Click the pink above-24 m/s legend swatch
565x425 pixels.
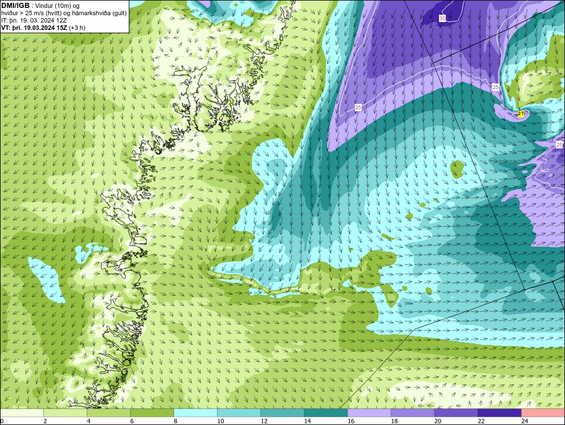click(543, 413)
